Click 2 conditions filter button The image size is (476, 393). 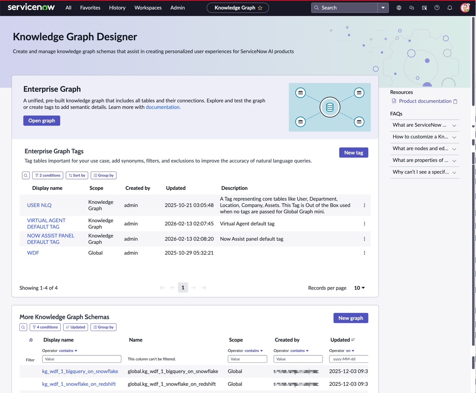pos(48,175)
